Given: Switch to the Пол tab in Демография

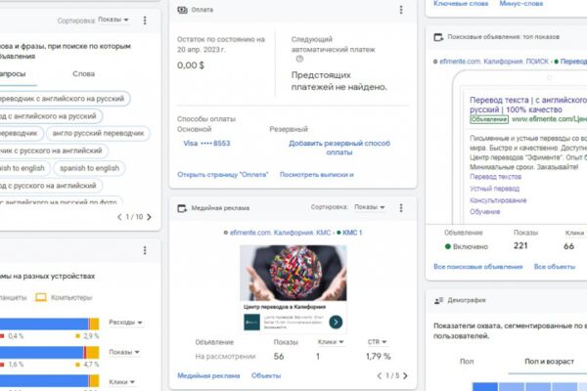Looking at the screenshot, I should [467, 362].
